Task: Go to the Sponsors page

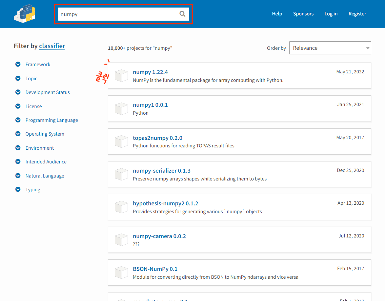Action: coord(303,14)
